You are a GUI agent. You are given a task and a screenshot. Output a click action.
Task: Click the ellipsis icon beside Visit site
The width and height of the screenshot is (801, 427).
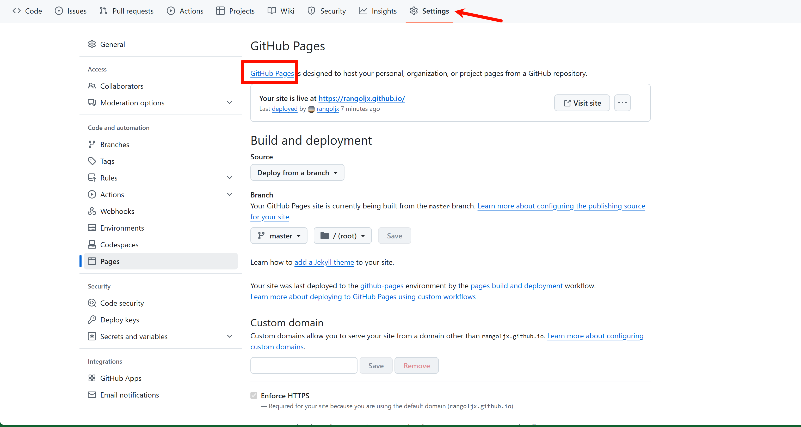623,103
